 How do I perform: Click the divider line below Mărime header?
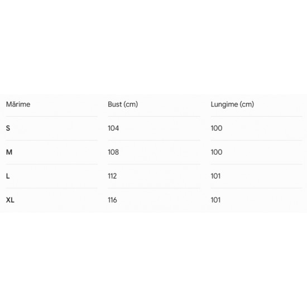tap(52, 117)
